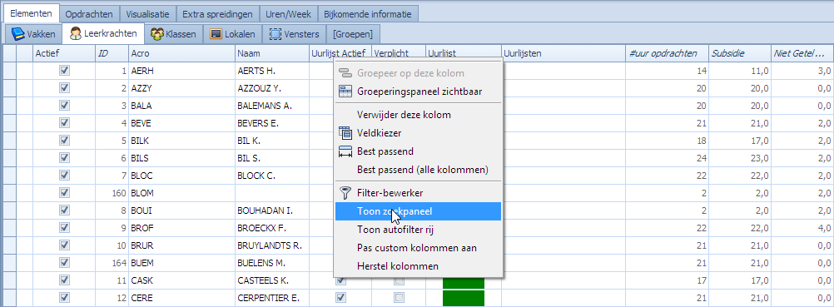Screen dimensions: 834x307
Task: Switch to the Uren/Week tab
Action: click(289, 14)
